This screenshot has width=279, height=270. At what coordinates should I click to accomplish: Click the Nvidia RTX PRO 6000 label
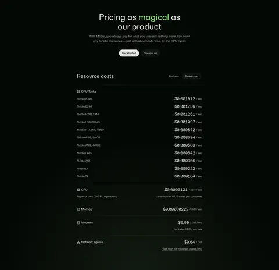90,130
